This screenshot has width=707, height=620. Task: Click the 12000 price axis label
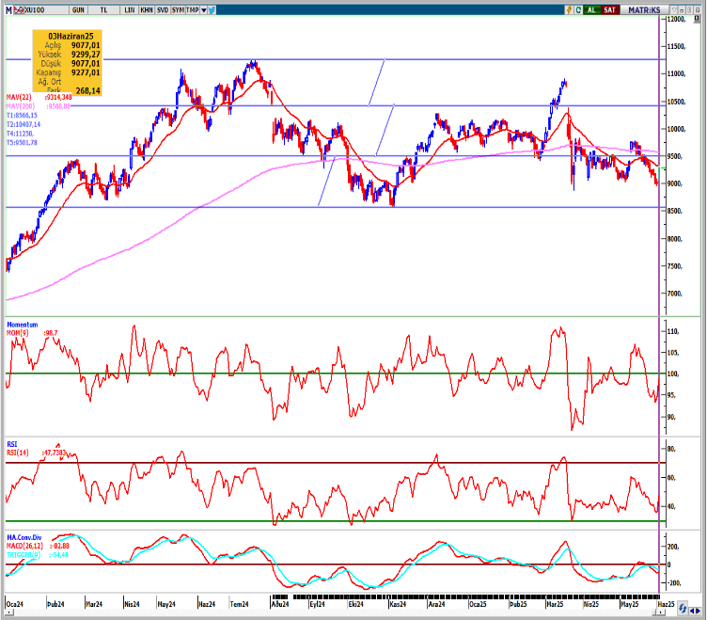point(676,19)
